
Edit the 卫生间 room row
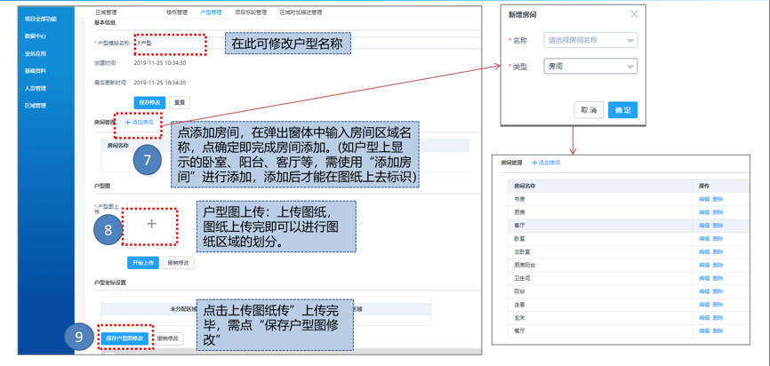[703, 278]
